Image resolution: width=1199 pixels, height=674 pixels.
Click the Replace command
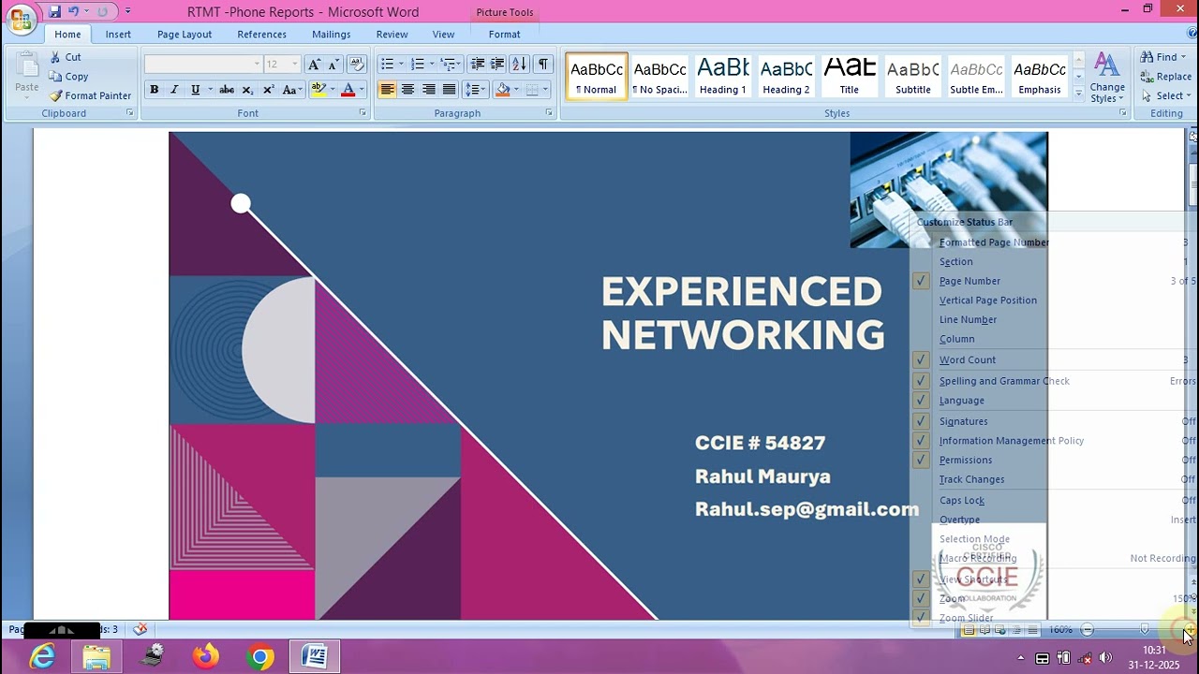(x=1165, y=77)
